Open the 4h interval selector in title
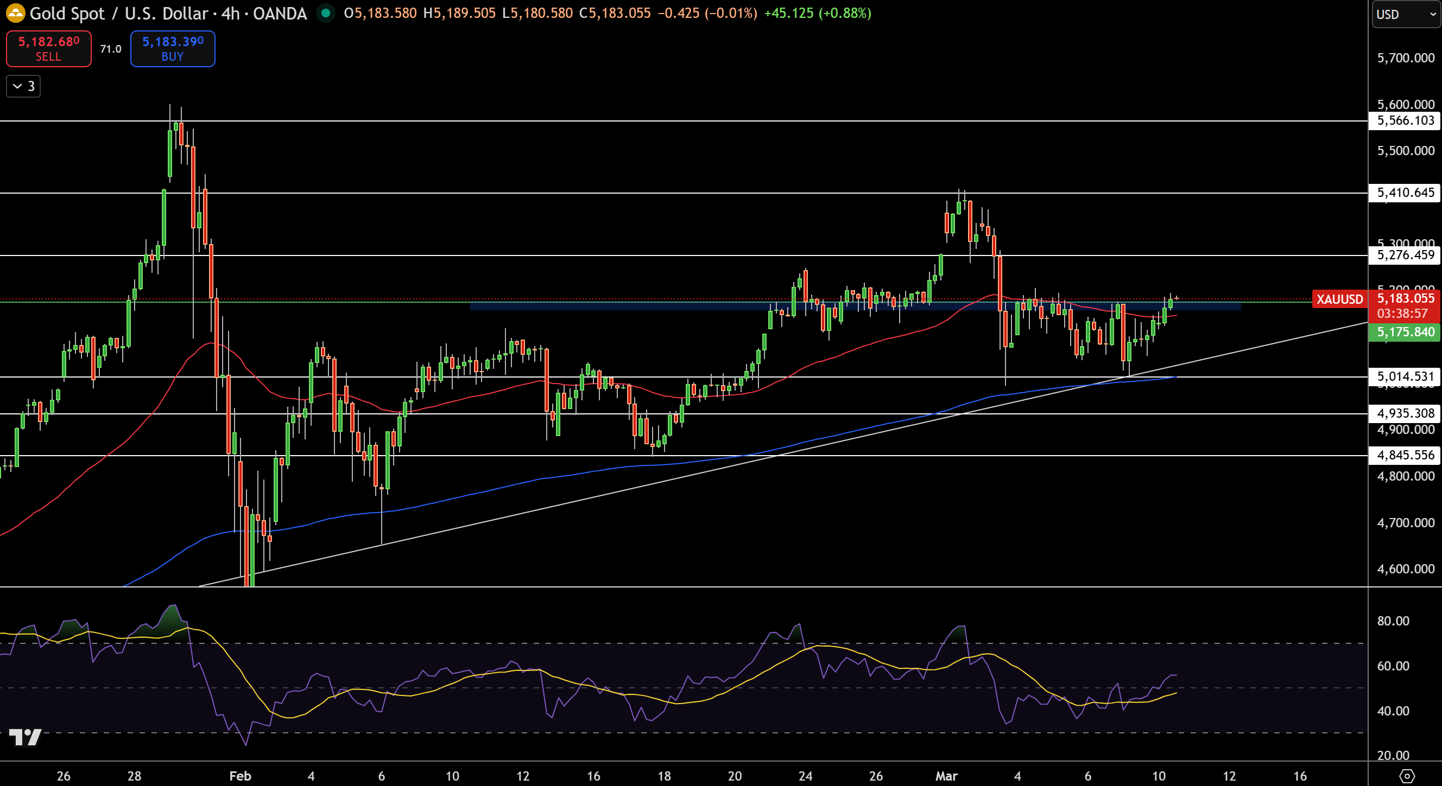 (231, 13)
